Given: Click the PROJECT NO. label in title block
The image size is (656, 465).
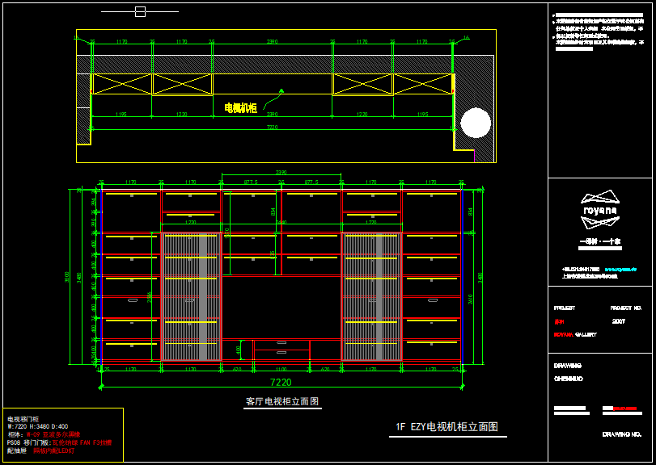Looking at the screenshot, I should coord(625,308).
